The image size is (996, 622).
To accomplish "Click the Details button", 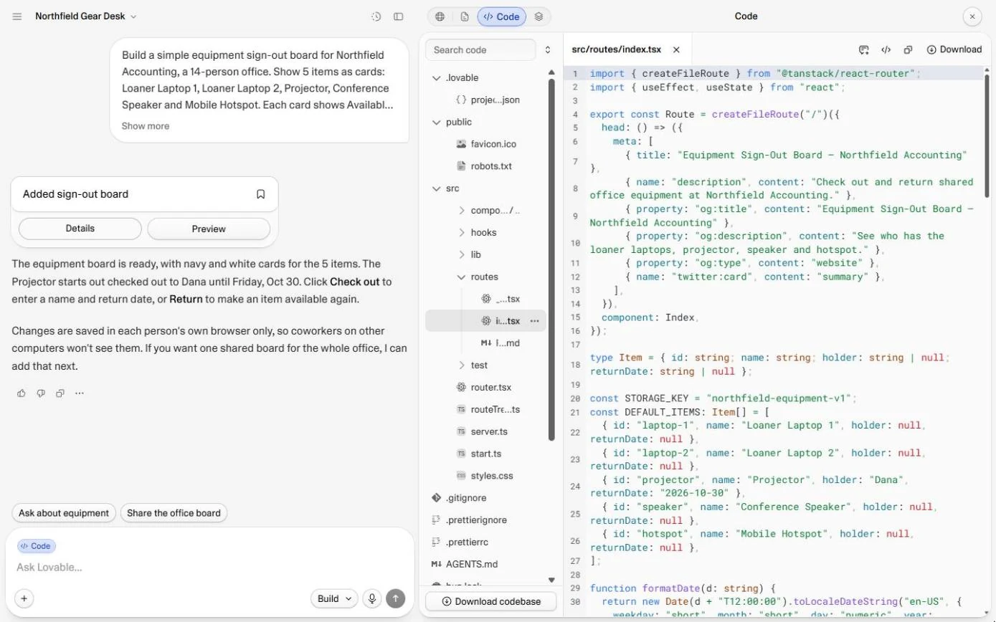I will (x=80, y=229).
